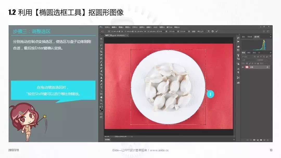Swap foreground and background colors

pyautogui.click(x=102, y=107)
